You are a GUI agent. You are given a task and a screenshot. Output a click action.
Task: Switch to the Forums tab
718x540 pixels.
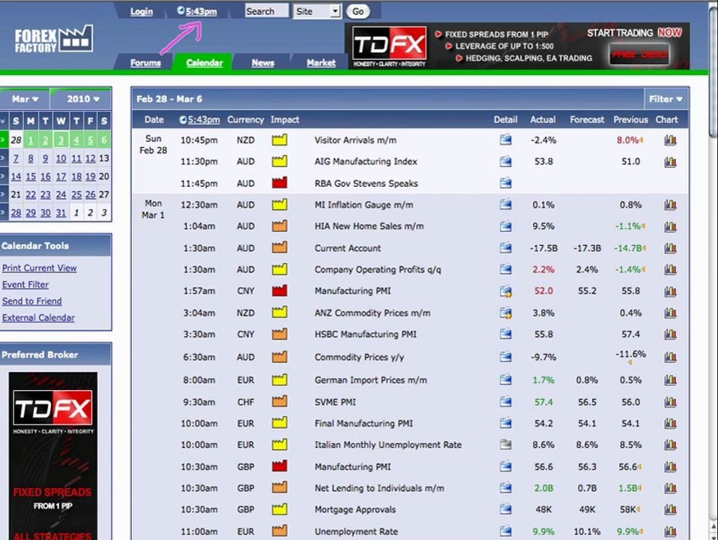[x=145, y=63]
